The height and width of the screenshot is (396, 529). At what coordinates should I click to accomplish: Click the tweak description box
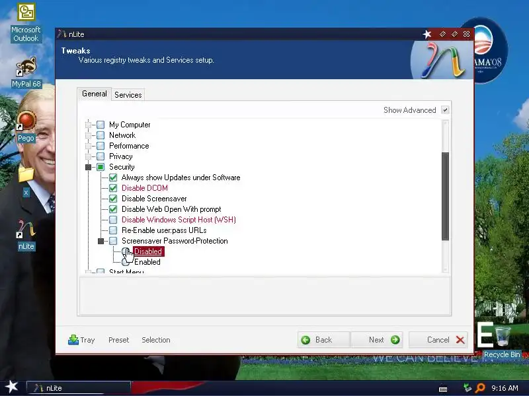tap(264, 295)
